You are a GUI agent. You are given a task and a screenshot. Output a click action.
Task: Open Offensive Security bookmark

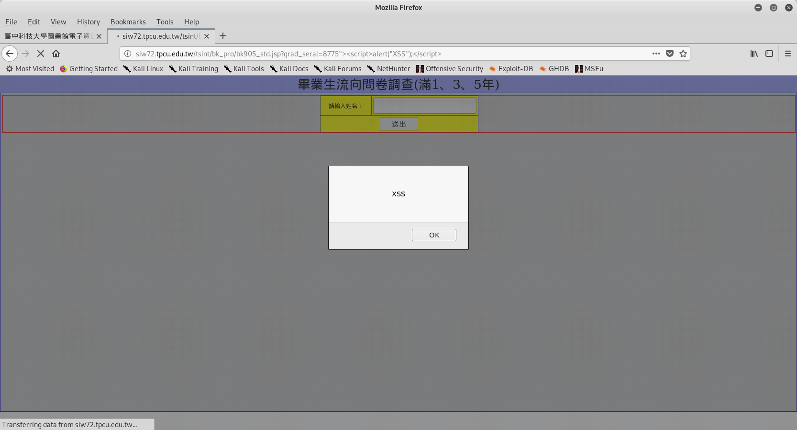(450, 69)
